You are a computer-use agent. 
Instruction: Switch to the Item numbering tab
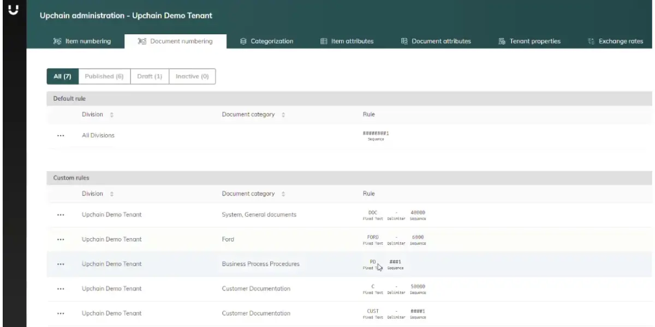tap(82, 41)
